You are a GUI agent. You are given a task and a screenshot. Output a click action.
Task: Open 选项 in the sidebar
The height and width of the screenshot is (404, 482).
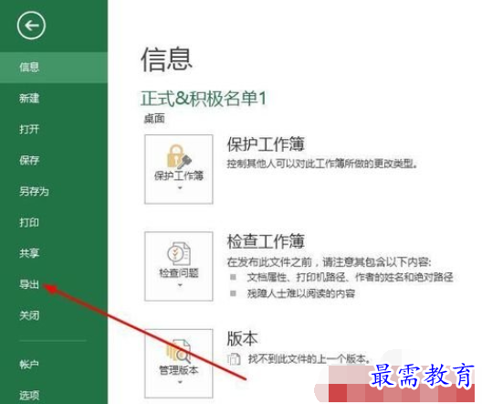point(29,396)
